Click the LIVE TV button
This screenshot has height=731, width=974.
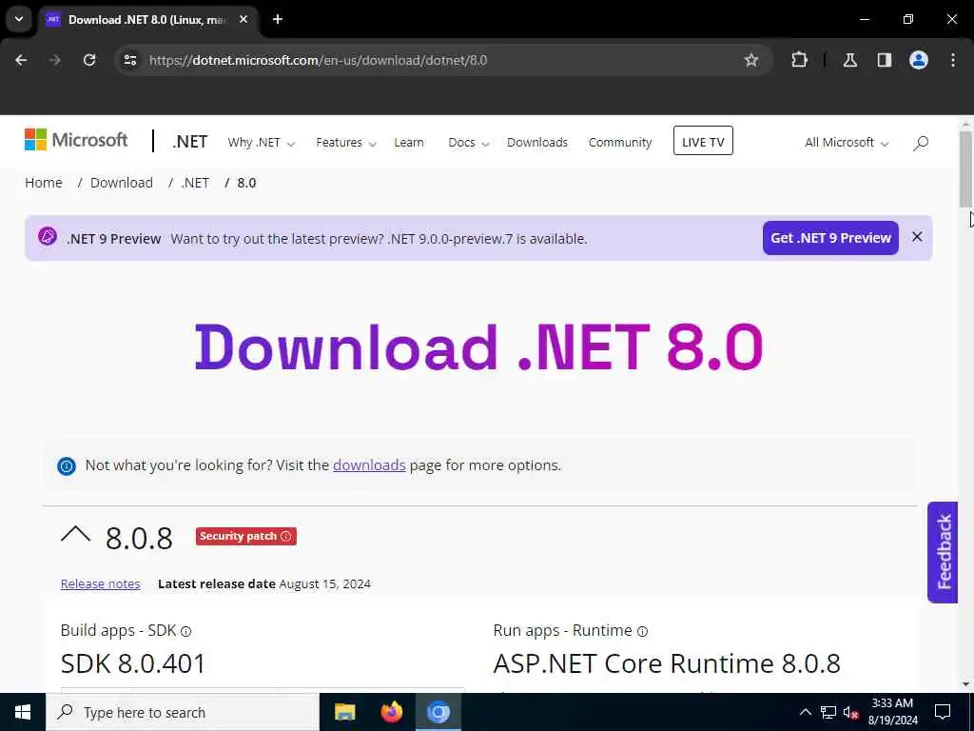tap(703, 141)
